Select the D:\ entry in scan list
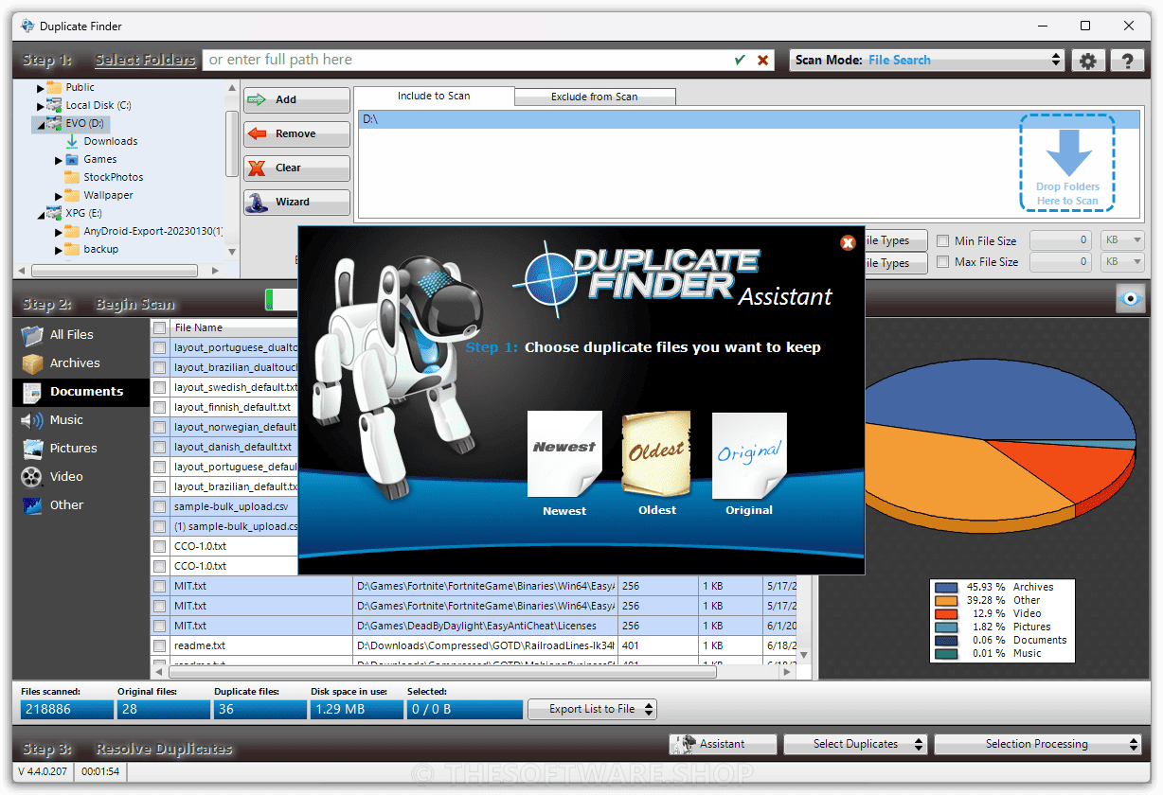 click(747, 119)
